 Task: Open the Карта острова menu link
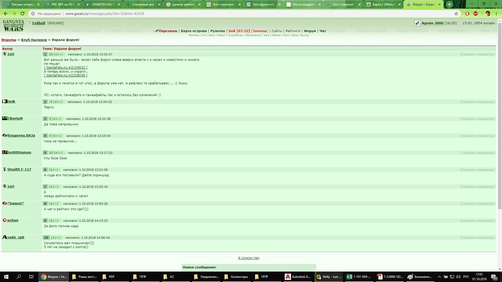click(x=194, y=31)
